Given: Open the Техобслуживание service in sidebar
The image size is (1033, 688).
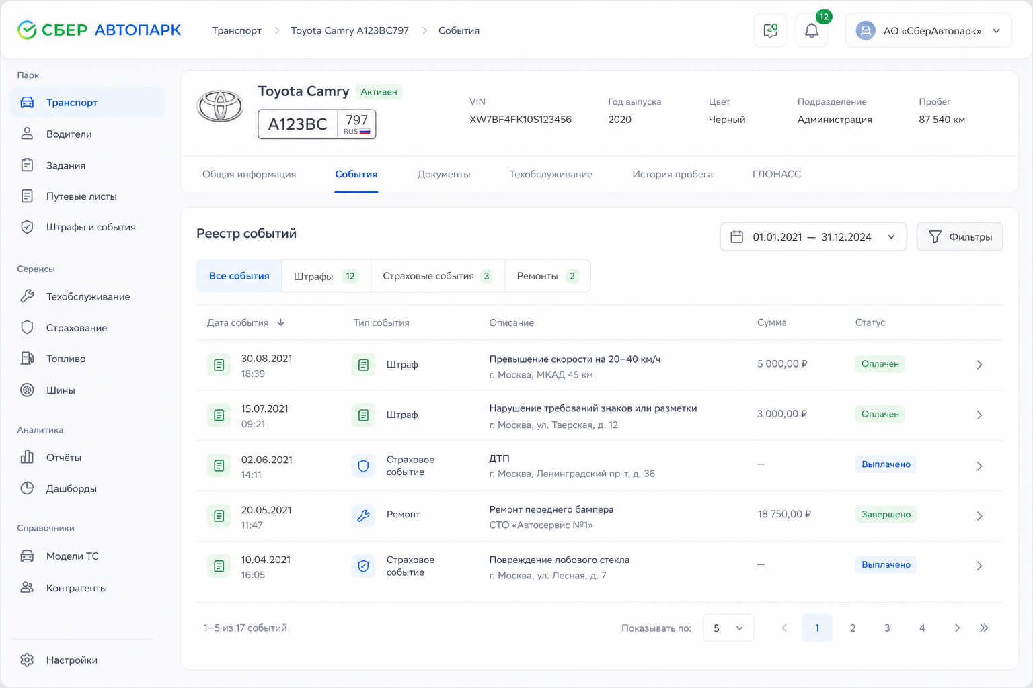Looking at the screenshot, I should click(x=87, y=296).
